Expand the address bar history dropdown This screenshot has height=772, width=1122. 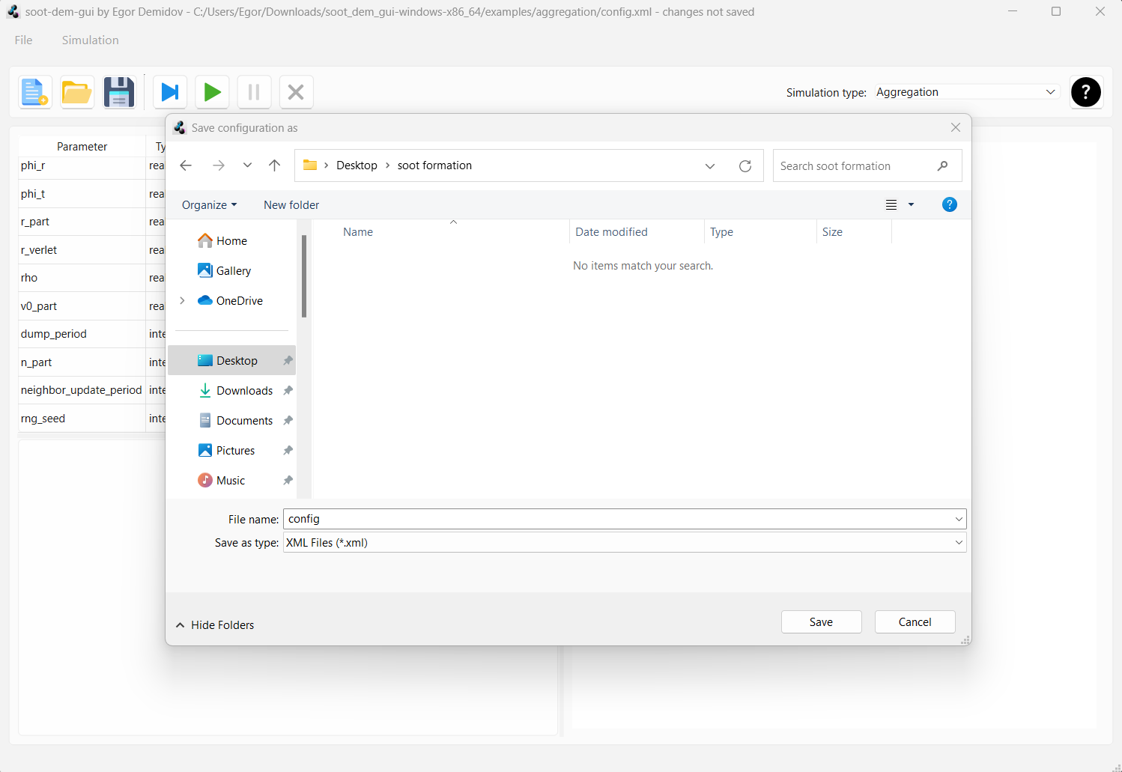click(710, 166)
